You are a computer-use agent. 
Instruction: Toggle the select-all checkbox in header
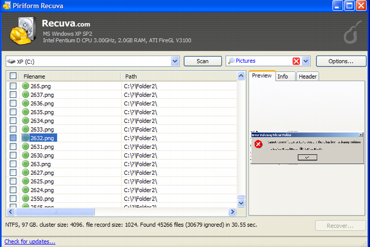[13, 76]
